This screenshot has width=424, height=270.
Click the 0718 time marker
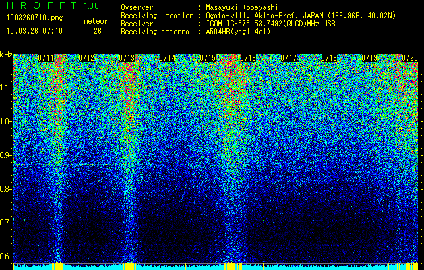coord(330,58)
